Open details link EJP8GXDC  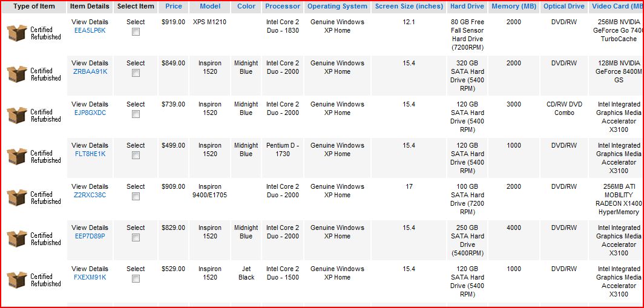90,113
